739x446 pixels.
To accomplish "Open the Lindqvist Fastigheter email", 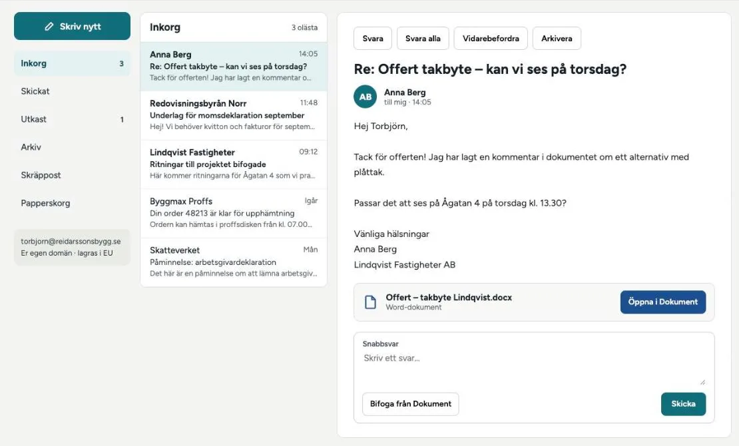I will point(234,164).
